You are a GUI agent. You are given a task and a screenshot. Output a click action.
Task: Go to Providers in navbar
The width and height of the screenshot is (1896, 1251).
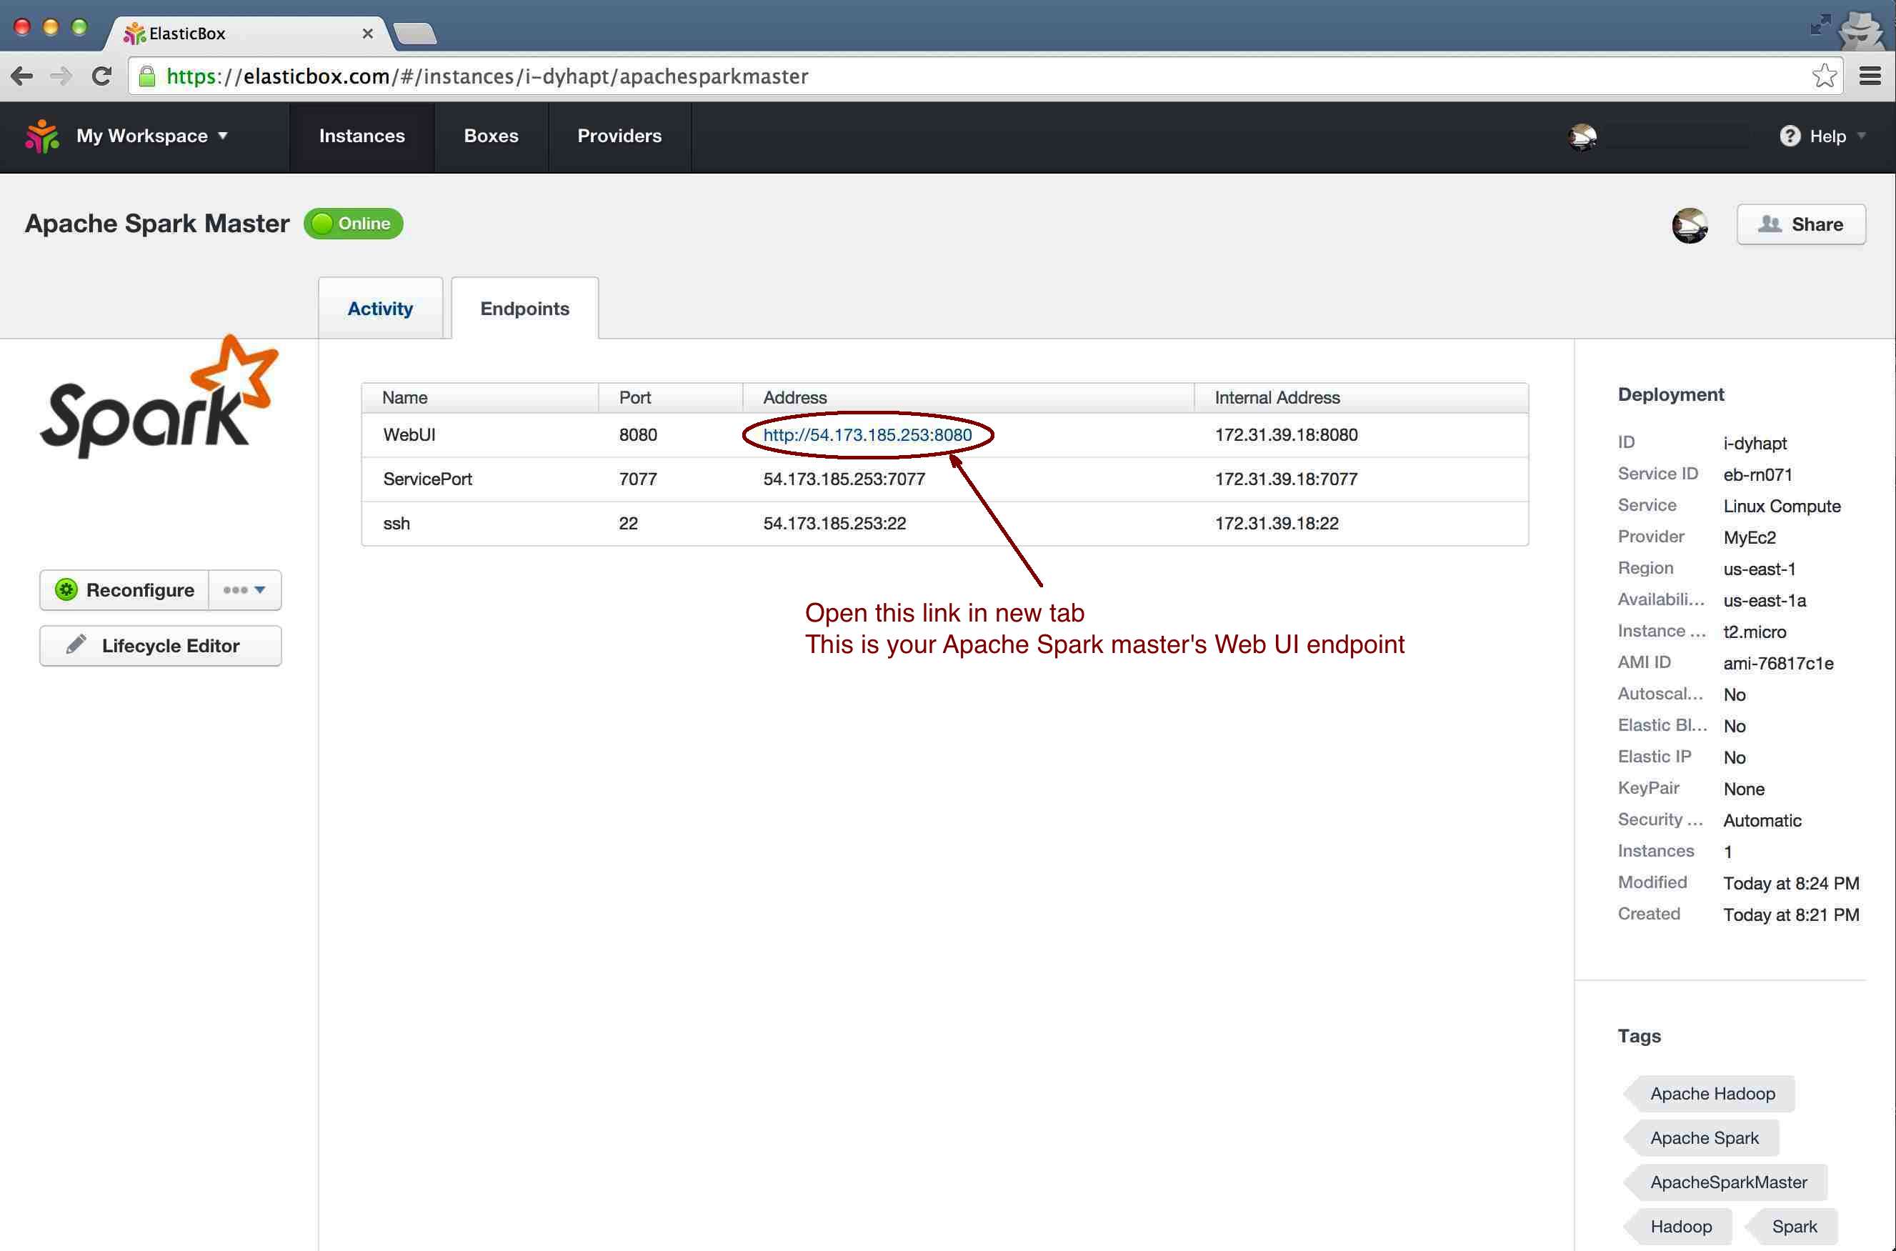(619, 136)
